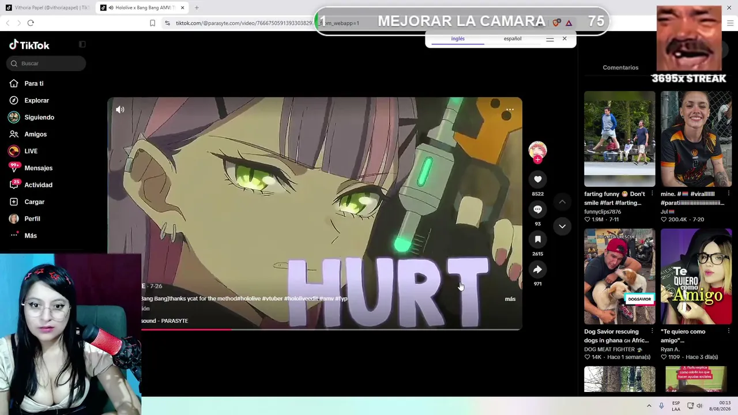Open the Amigos section
738x415 pixels.
click(36, 134)
